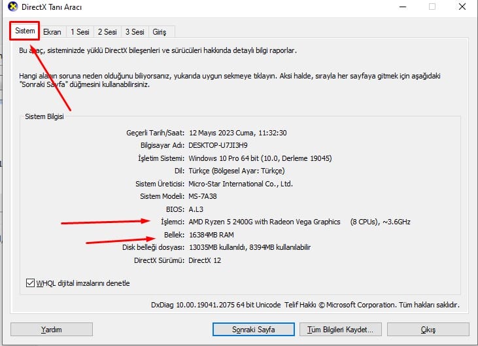Switch to the Sistem tab

click(25, 31)
